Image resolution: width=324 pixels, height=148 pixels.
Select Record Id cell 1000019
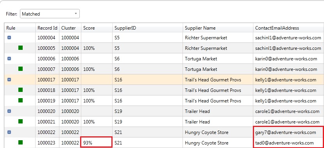pos(47,100)
